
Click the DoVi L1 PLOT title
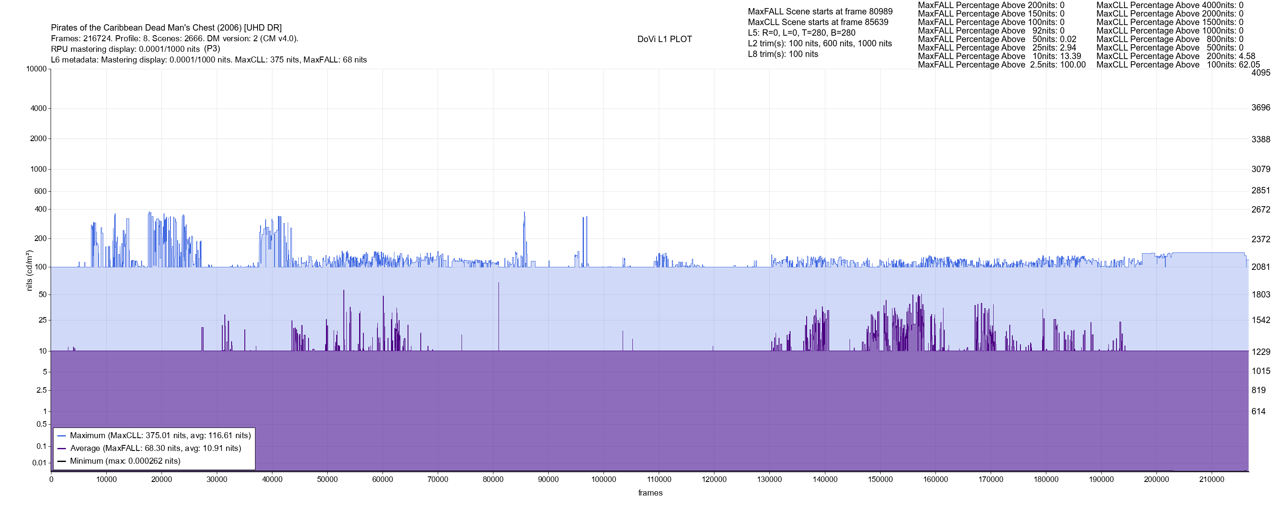[x=664, y=39]
